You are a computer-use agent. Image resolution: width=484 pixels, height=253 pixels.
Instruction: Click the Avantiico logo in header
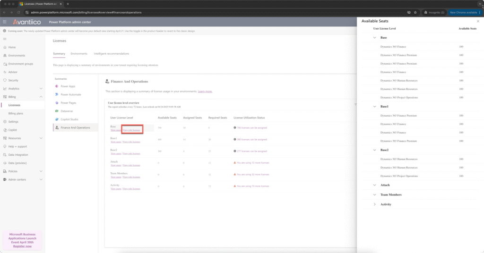(x=27, y=22)
